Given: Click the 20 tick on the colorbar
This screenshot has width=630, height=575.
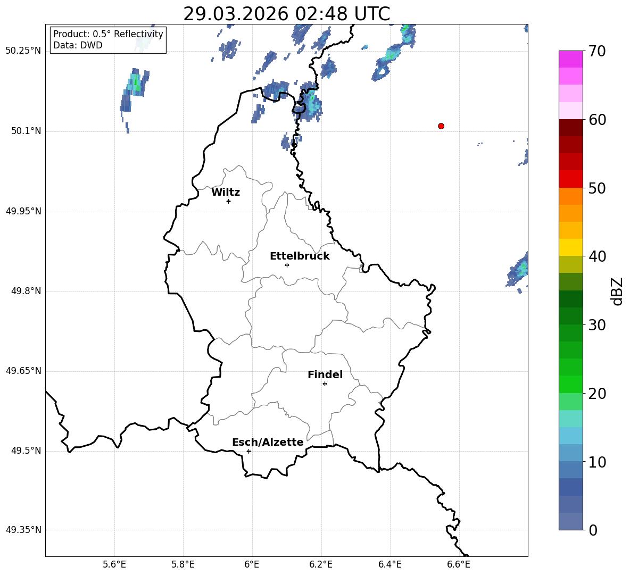Looking at the screenshot, I should click(596, 393).
